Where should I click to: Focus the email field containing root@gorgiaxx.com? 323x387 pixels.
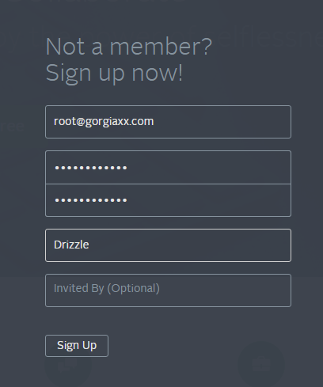pyautogui.click(x=168, y=122)
